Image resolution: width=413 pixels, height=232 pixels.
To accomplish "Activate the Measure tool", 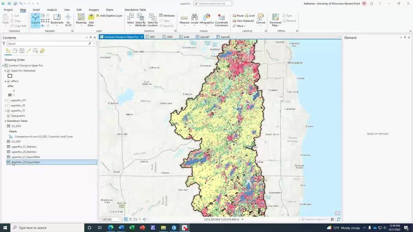I will 184,20.
